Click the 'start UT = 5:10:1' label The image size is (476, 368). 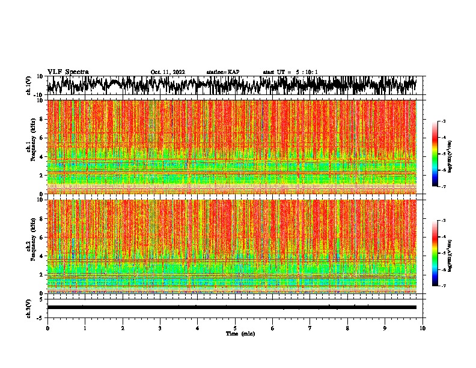coord(290,72)
